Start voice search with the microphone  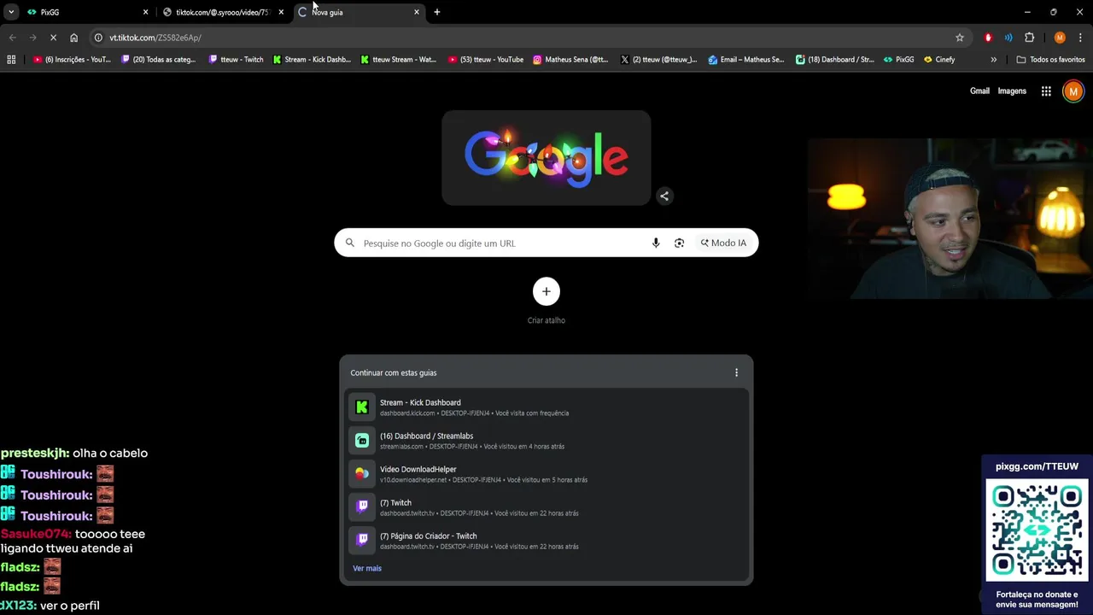(656, 243)
